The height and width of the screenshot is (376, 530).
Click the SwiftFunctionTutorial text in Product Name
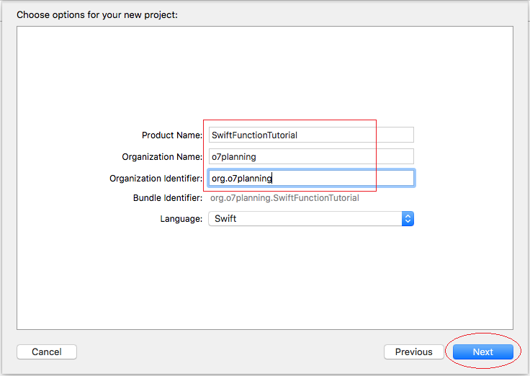pos(254,135)
